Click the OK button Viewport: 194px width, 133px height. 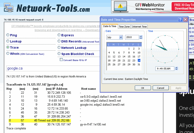pos(143,88)
